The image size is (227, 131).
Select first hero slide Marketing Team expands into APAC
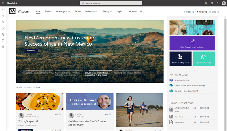coord(39,73)
